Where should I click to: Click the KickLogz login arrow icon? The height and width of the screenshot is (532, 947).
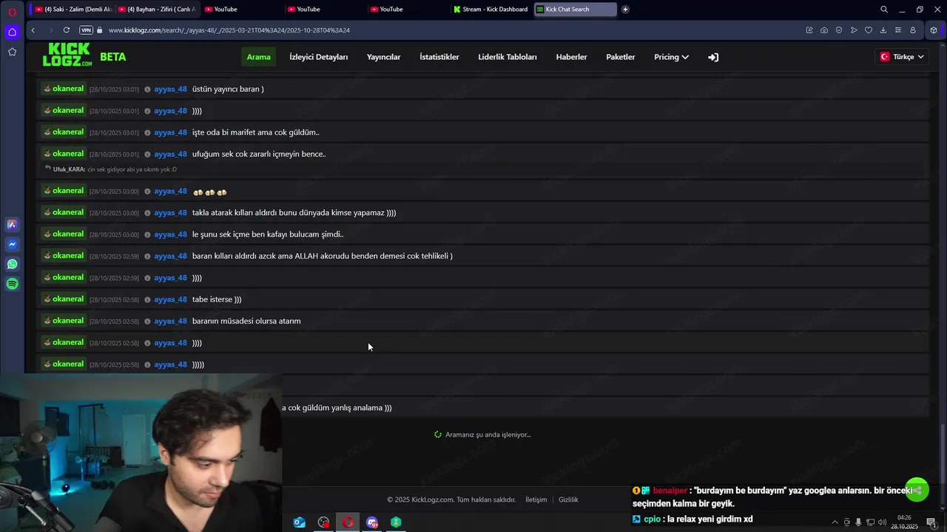713,57
